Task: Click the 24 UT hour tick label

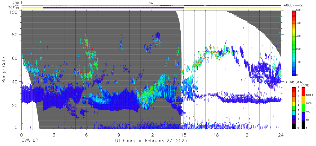Action: point(281,135)
